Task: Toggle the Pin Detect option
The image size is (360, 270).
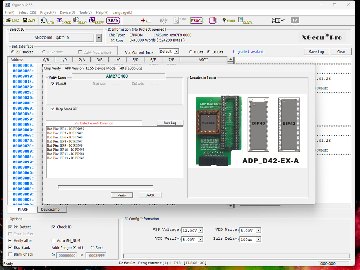Action: (10, 227)
